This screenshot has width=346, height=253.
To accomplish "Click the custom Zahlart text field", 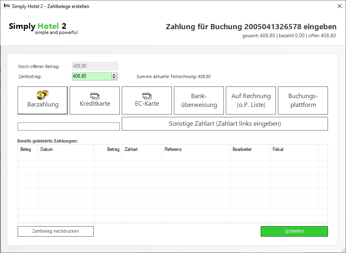I will click(68, 127).
